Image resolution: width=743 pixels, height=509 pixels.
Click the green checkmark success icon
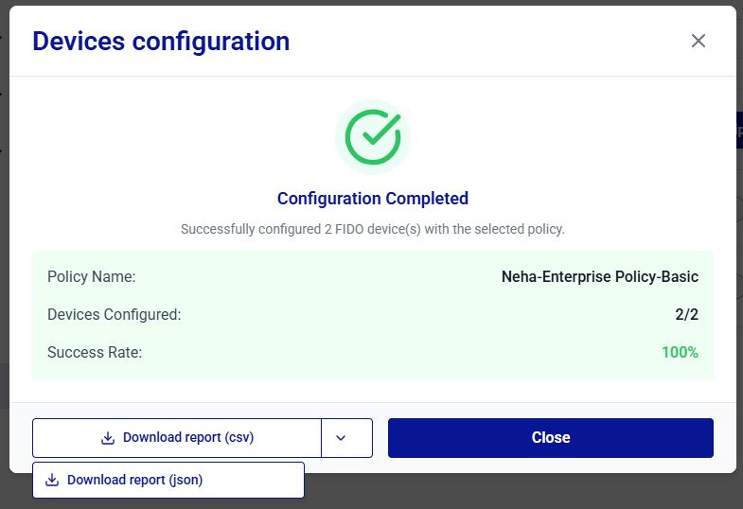(373, 137)
